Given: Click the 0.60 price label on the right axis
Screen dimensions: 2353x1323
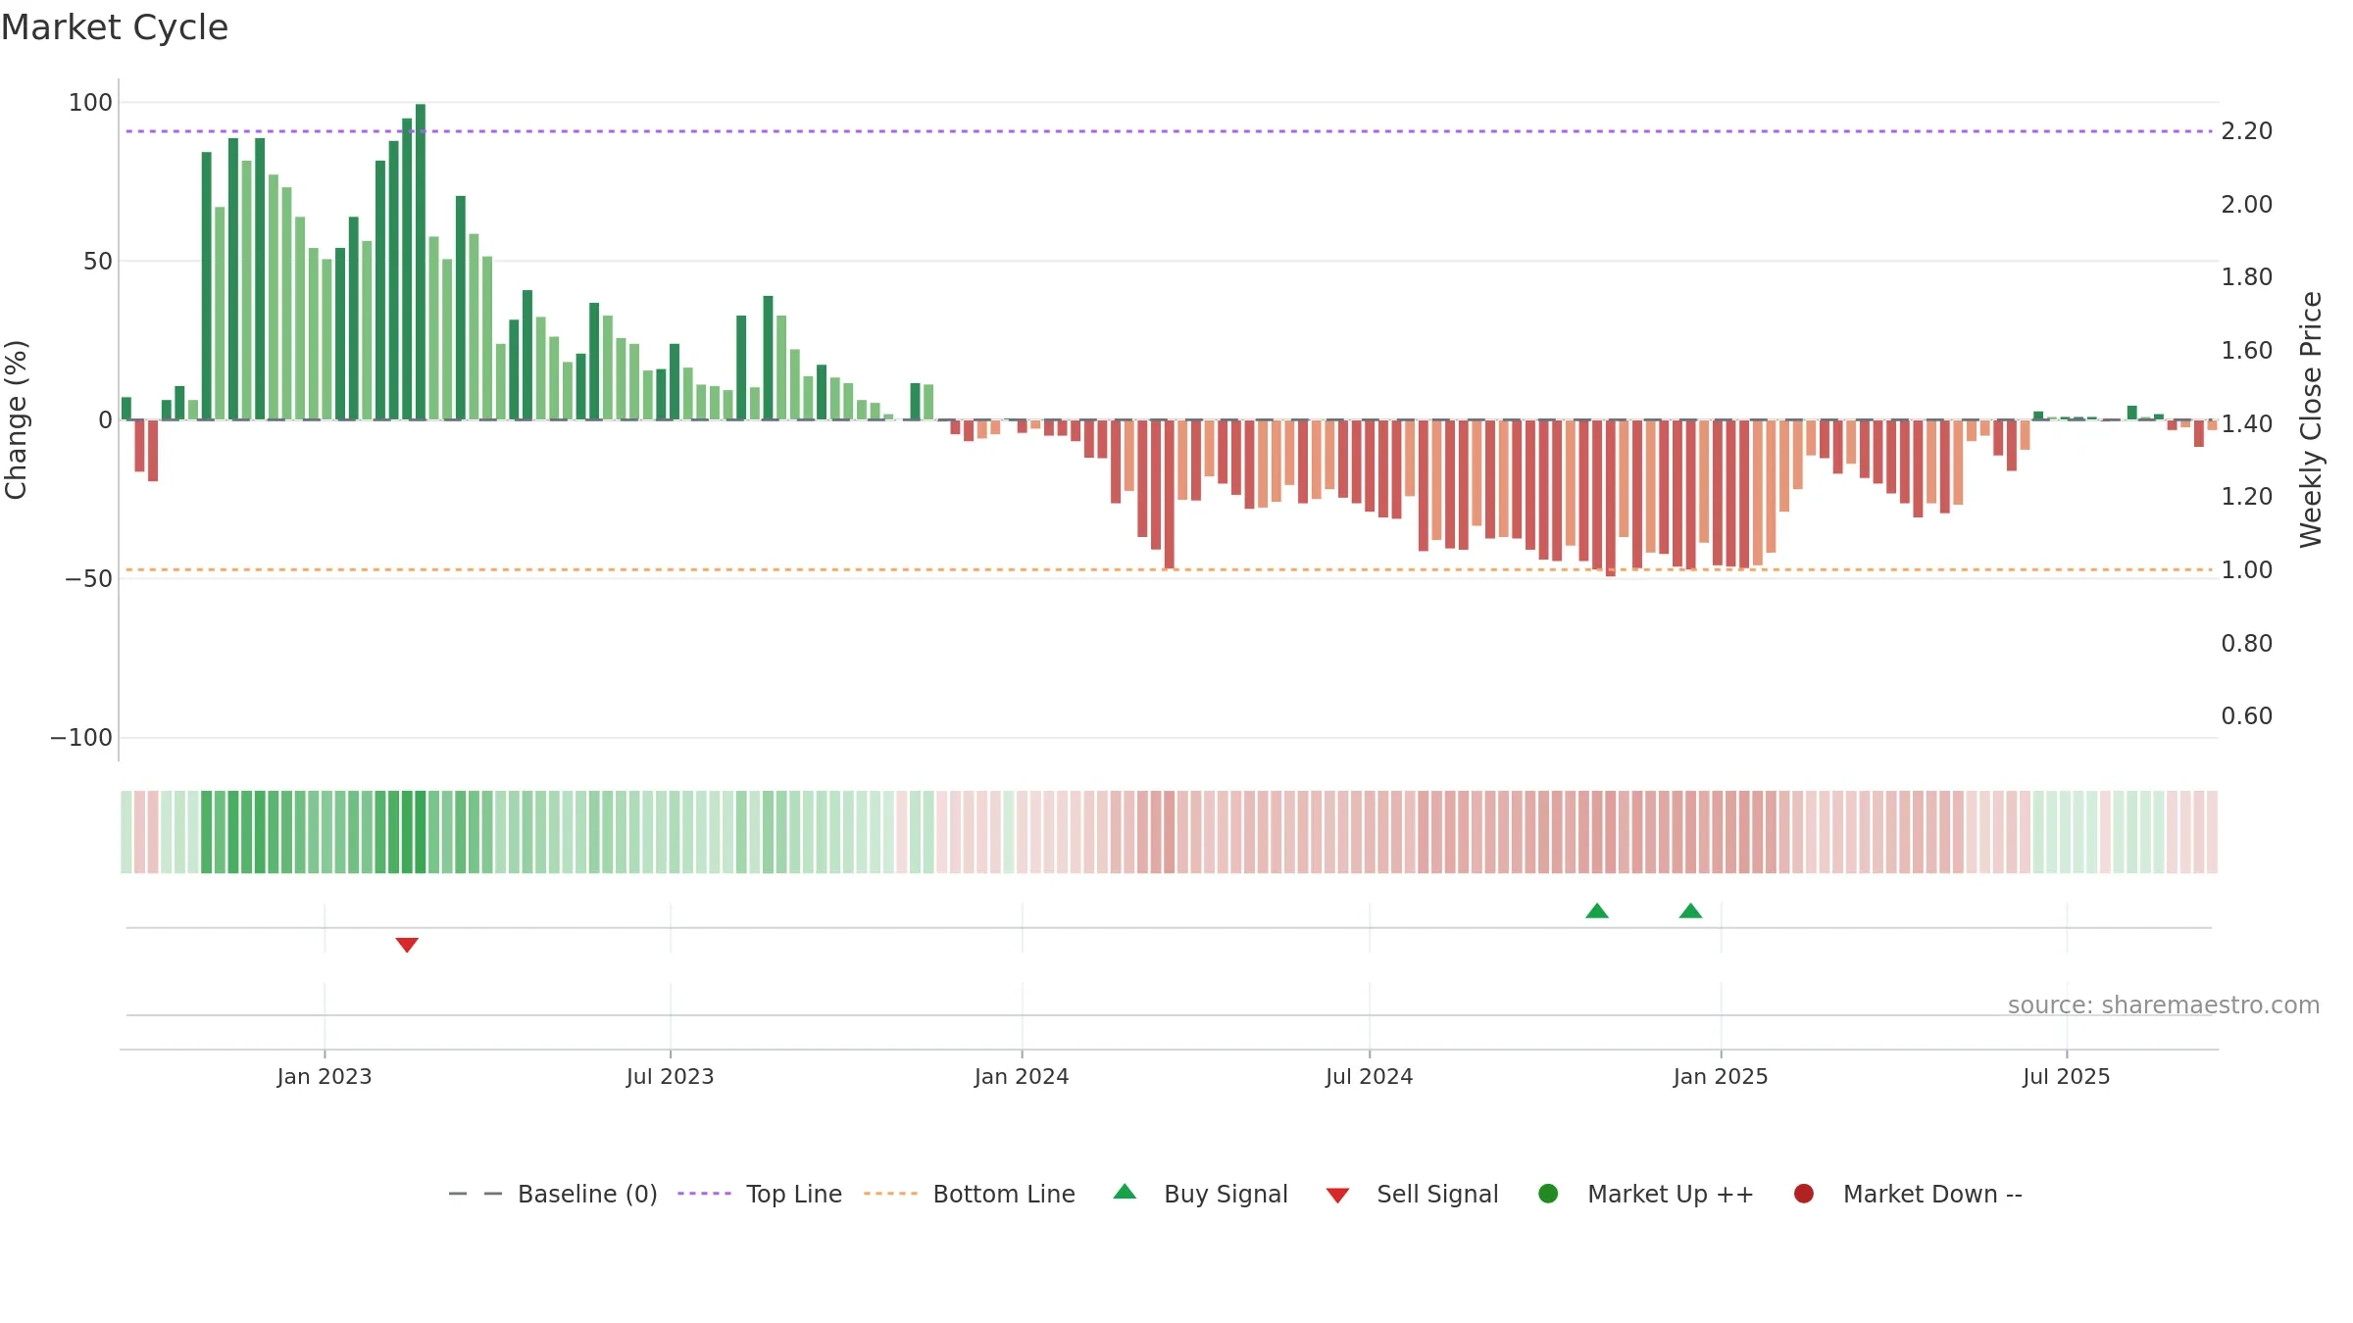Looking at the screenshot, I should 2246,715.
